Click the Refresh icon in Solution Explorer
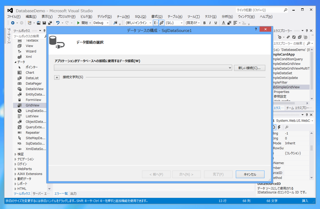Viewport: 320px width, 209px height. [x=294, y=37]
